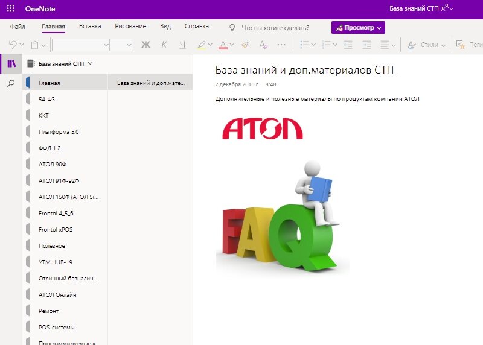Switch to the Главная ribbon tab
This screenshot has width=483, height=345.
point(53,27)
